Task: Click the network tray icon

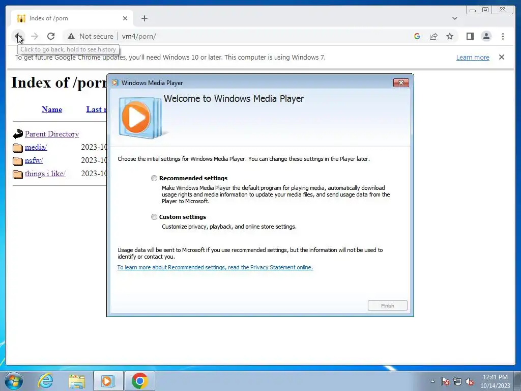Action: tap(457, 381)
